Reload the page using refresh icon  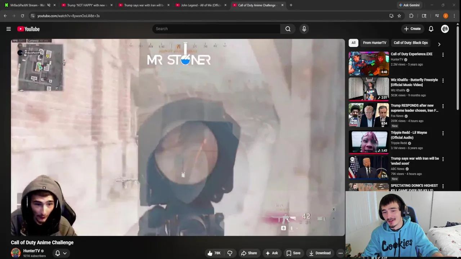(22, 16)
